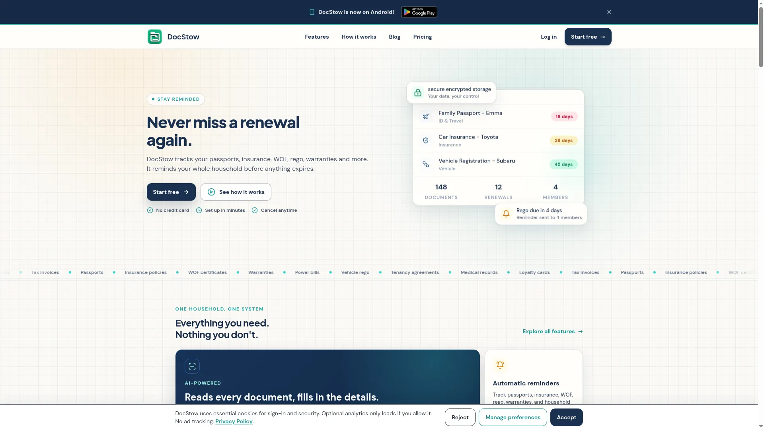Image resolution: width=764 pixels, height=430 pixels.
Task: Click the 18 days badge
Action: click(x=564, y=116)
